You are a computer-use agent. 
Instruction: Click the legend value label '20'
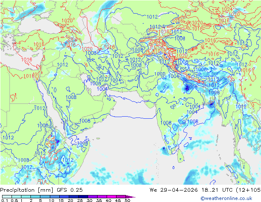[x=70, y=200]
